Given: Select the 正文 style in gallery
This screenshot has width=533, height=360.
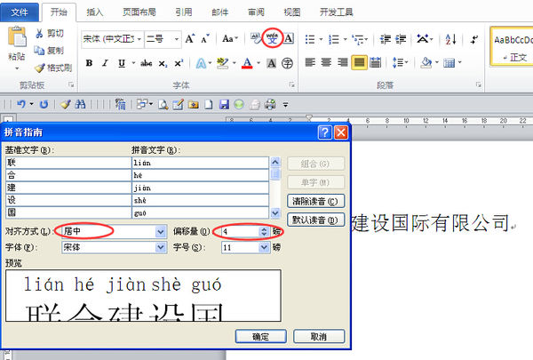Looking at the screenshot, I should [512, 46].
